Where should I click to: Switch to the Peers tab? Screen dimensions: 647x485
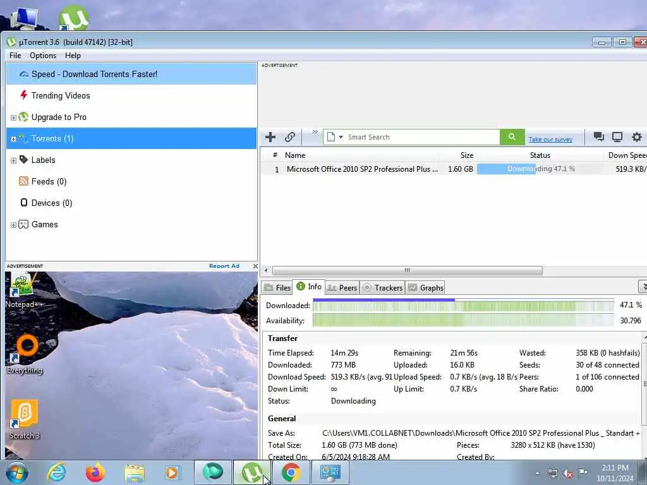tap(342, 288)
